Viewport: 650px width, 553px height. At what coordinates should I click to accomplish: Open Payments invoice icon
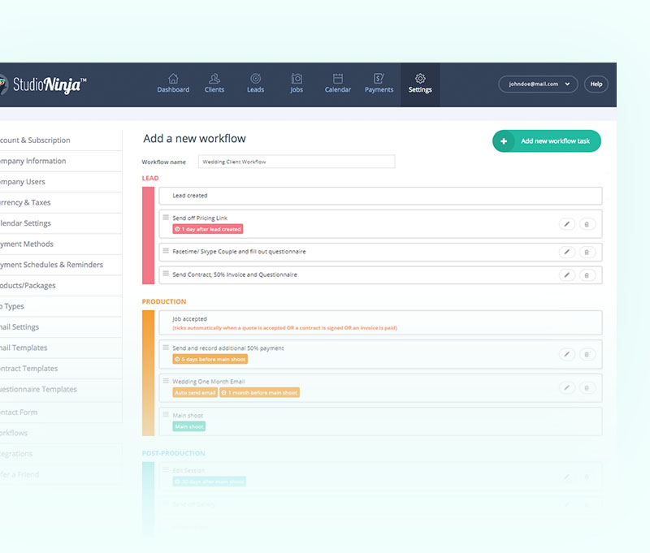pyautogui.click(x=379, y=78)
